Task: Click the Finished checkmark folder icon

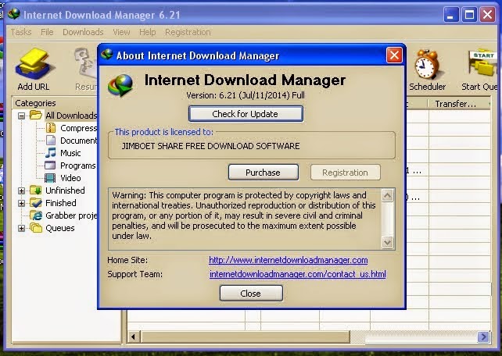Action: tap(36, 203)
